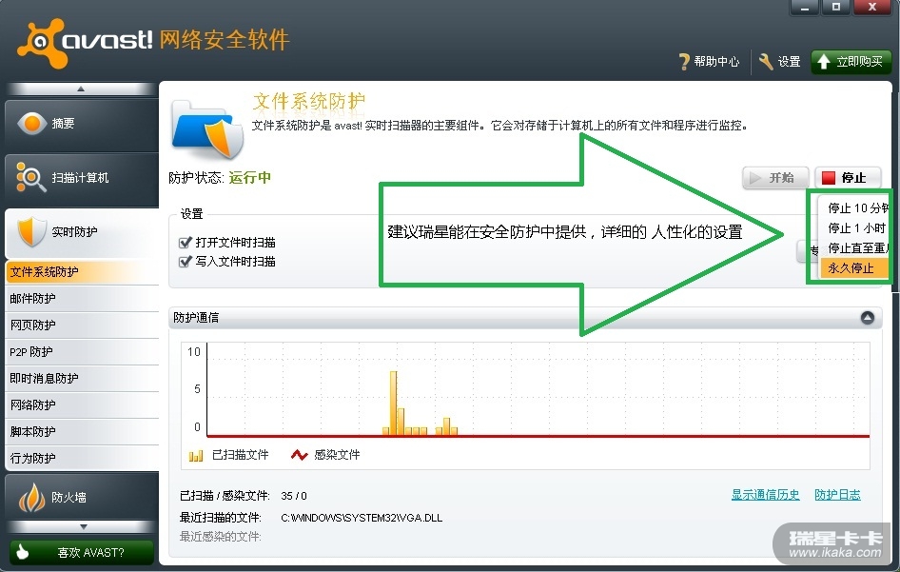The height and width of the screenshot is (572, 900).
Task: Maximize the avast window
Action: coord(835,8)
